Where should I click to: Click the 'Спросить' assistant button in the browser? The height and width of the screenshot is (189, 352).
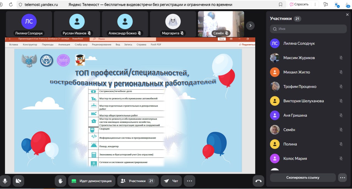coord(299,4)
